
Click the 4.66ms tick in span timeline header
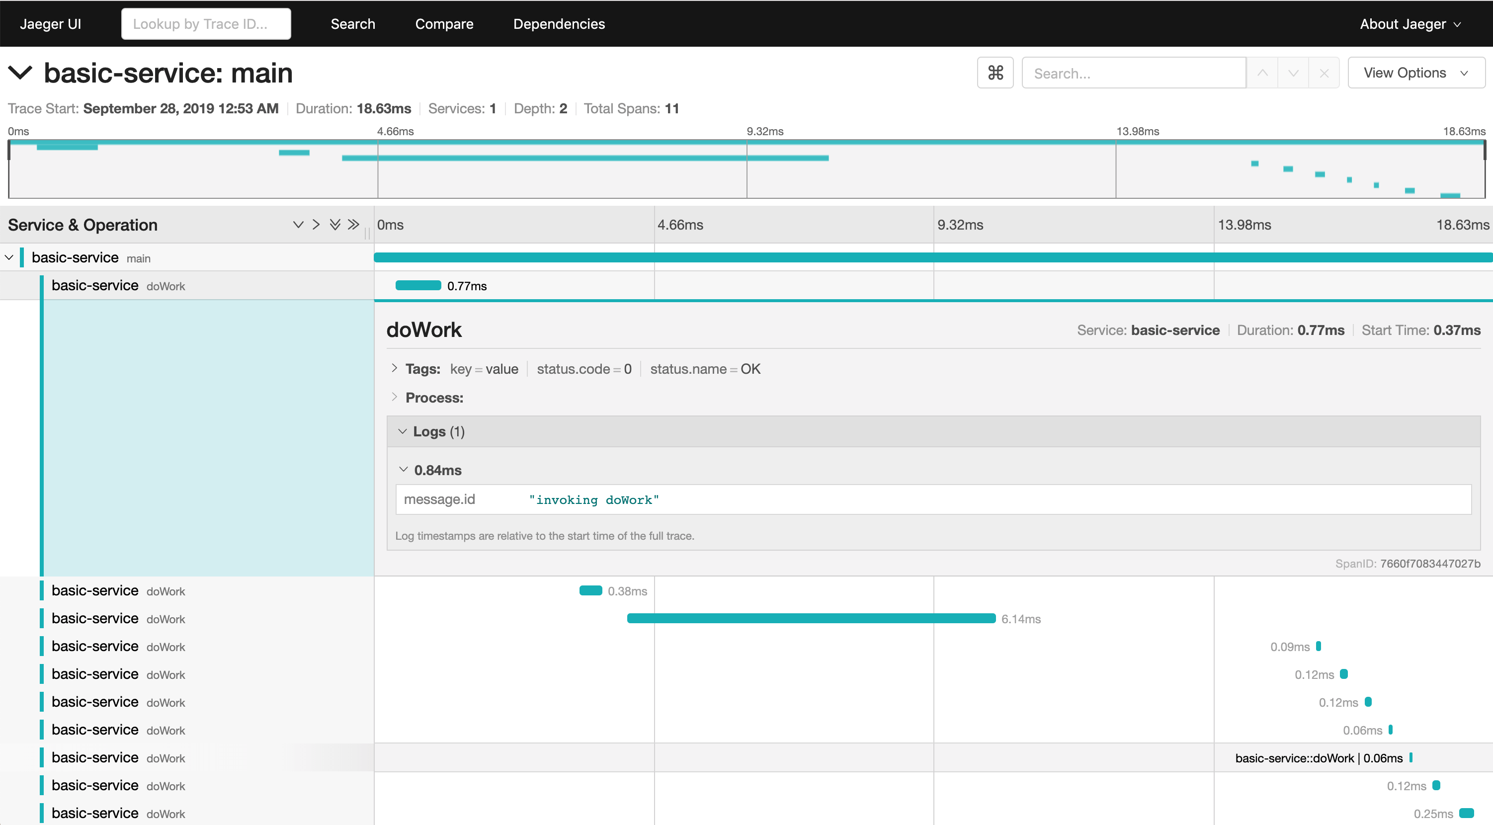680,225
